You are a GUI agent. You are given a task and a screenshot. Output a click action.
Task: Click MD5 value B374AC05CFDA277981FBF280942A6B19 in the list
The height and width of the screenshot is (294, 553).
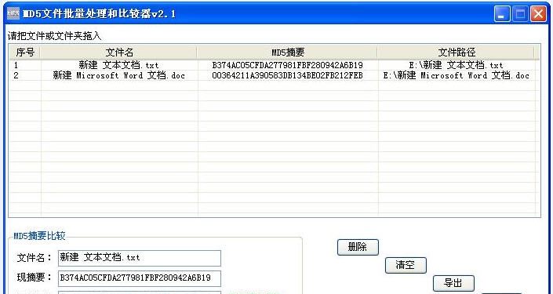pos(287,65)
